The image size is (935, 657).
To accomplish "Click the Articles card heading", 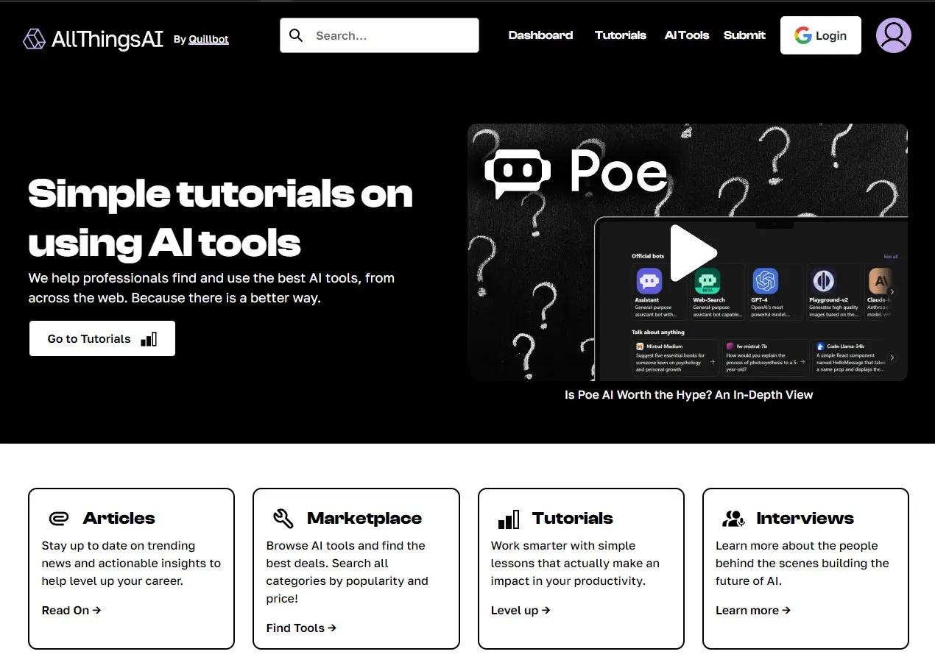I will tap(119, 518).
